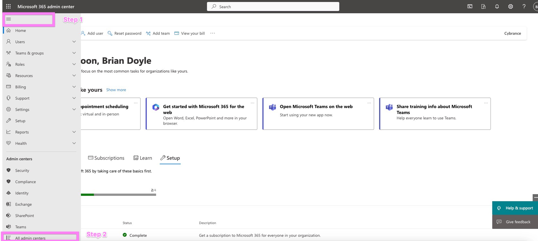Open the help question mark icon
The image size is (538, 241).
[524, 6]
